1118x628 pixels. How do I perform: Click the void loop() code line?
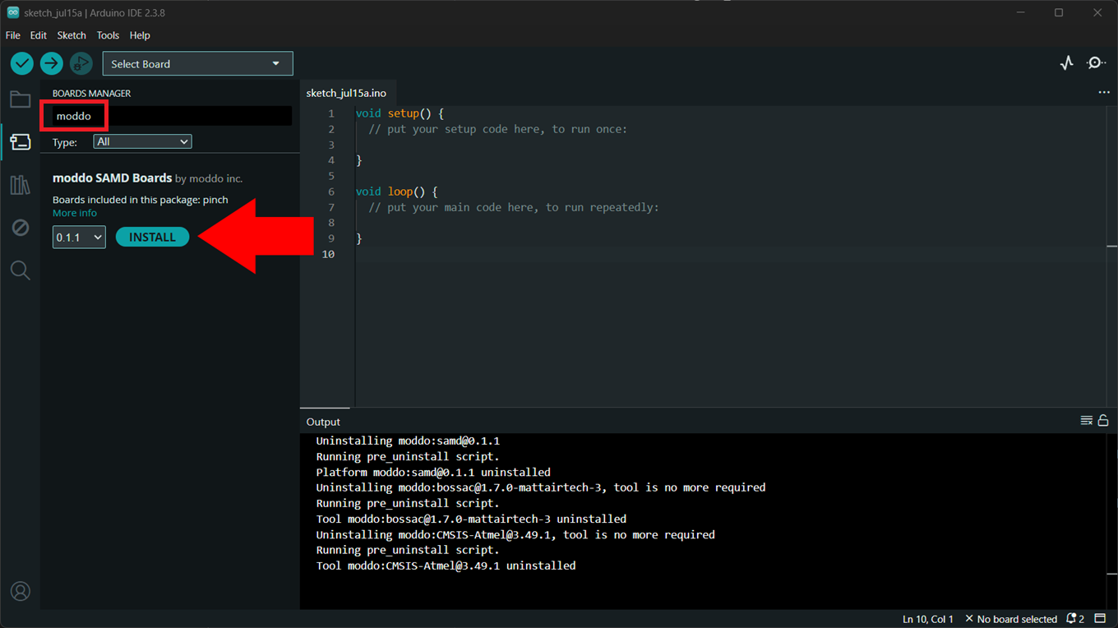point(396,192)
